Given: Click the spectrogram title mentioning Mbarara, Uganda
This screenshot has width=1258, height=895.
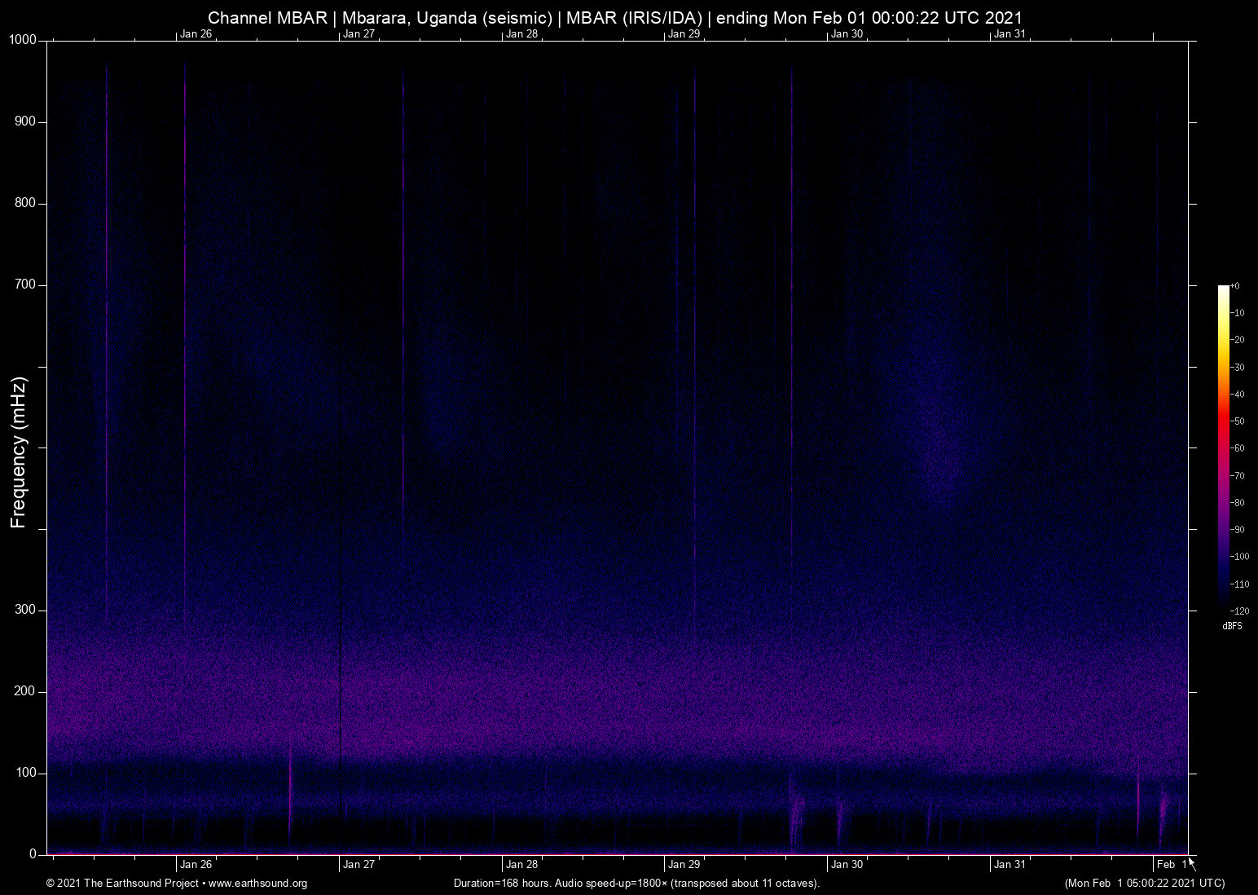Looking at the screenshot, I should (615, 17).
